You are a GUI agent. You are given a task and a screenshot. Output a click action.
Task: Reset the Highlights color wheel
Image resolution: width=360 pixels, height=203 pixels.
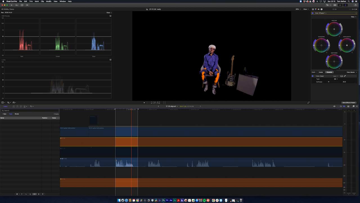[352, 52]
